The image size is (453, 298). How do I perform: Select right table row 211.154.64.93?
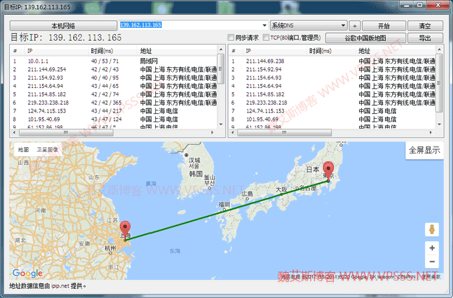click(x=332, y=78)
